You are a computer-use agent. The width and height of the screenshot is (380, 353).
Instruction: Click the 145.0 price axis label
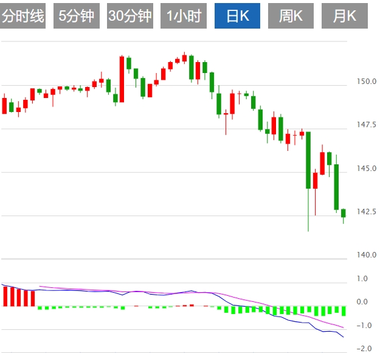click(367, 168)
